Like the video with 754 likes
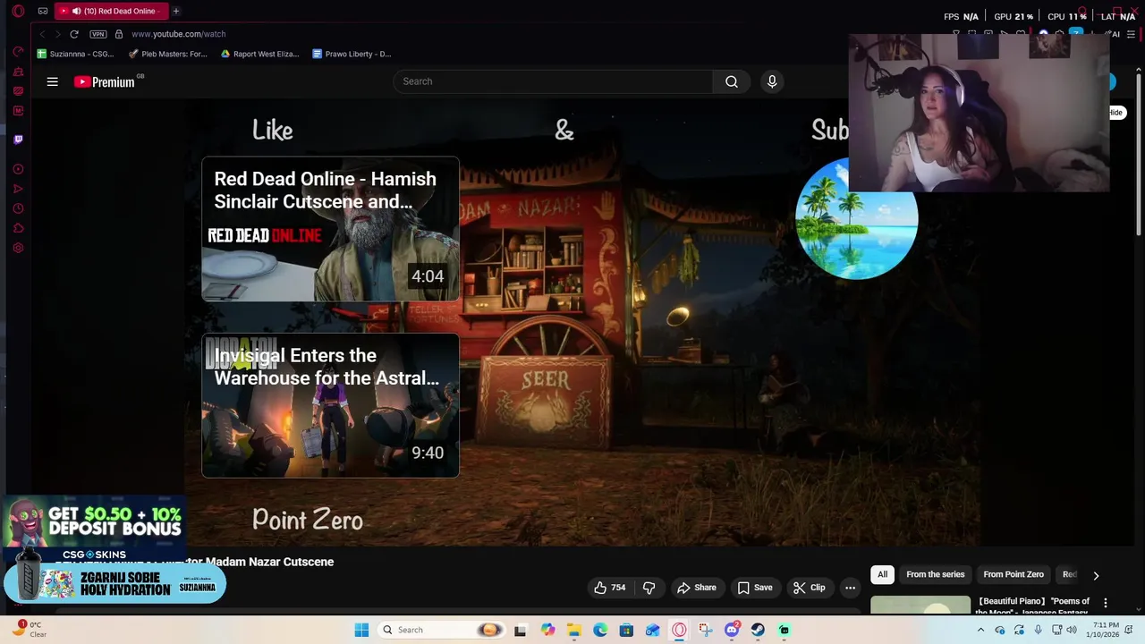 click(609, 588)
